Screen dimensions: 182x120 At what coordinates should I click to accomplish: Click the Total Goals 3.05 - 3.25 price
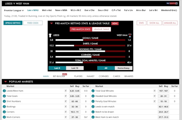pyautogui.click(x=74, y=96)
